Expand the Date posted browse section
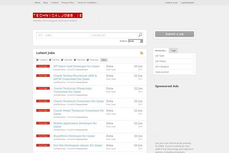Viewport: 229px width, 153px height. [174, 72]
